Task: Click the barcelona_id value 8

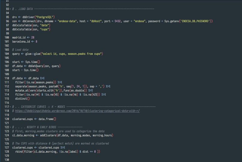Action: pyautogui.click(x=36, y=41)
